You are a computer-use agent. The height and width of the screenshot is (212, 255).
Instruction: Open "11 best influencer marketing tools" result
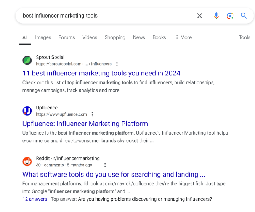coord(101,73)
